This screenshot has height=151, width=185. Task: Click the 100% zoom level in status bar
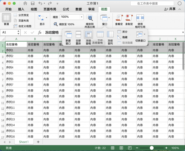175,148
